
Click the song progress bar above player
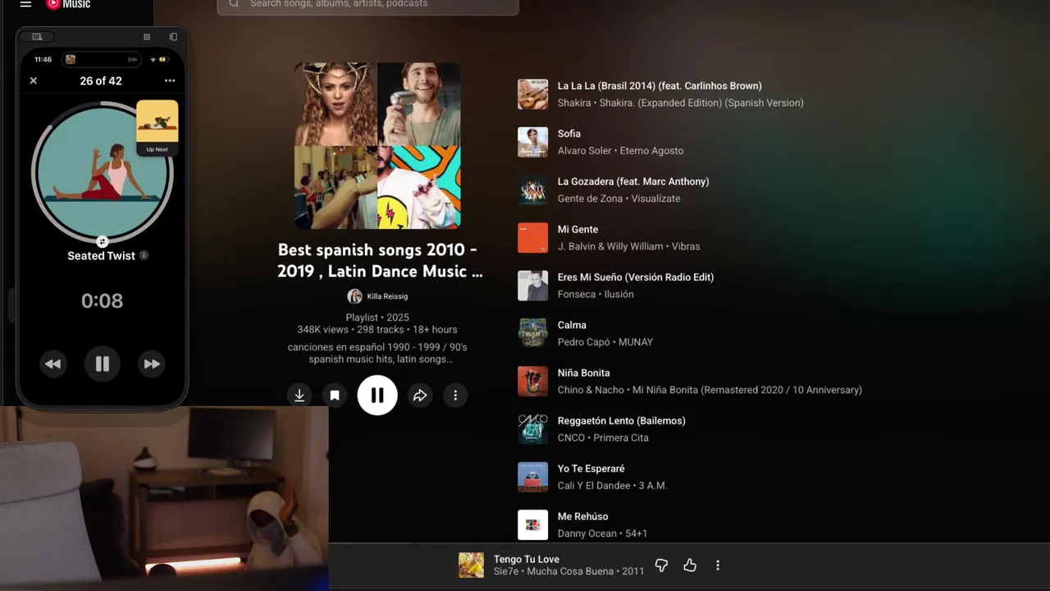689,543
